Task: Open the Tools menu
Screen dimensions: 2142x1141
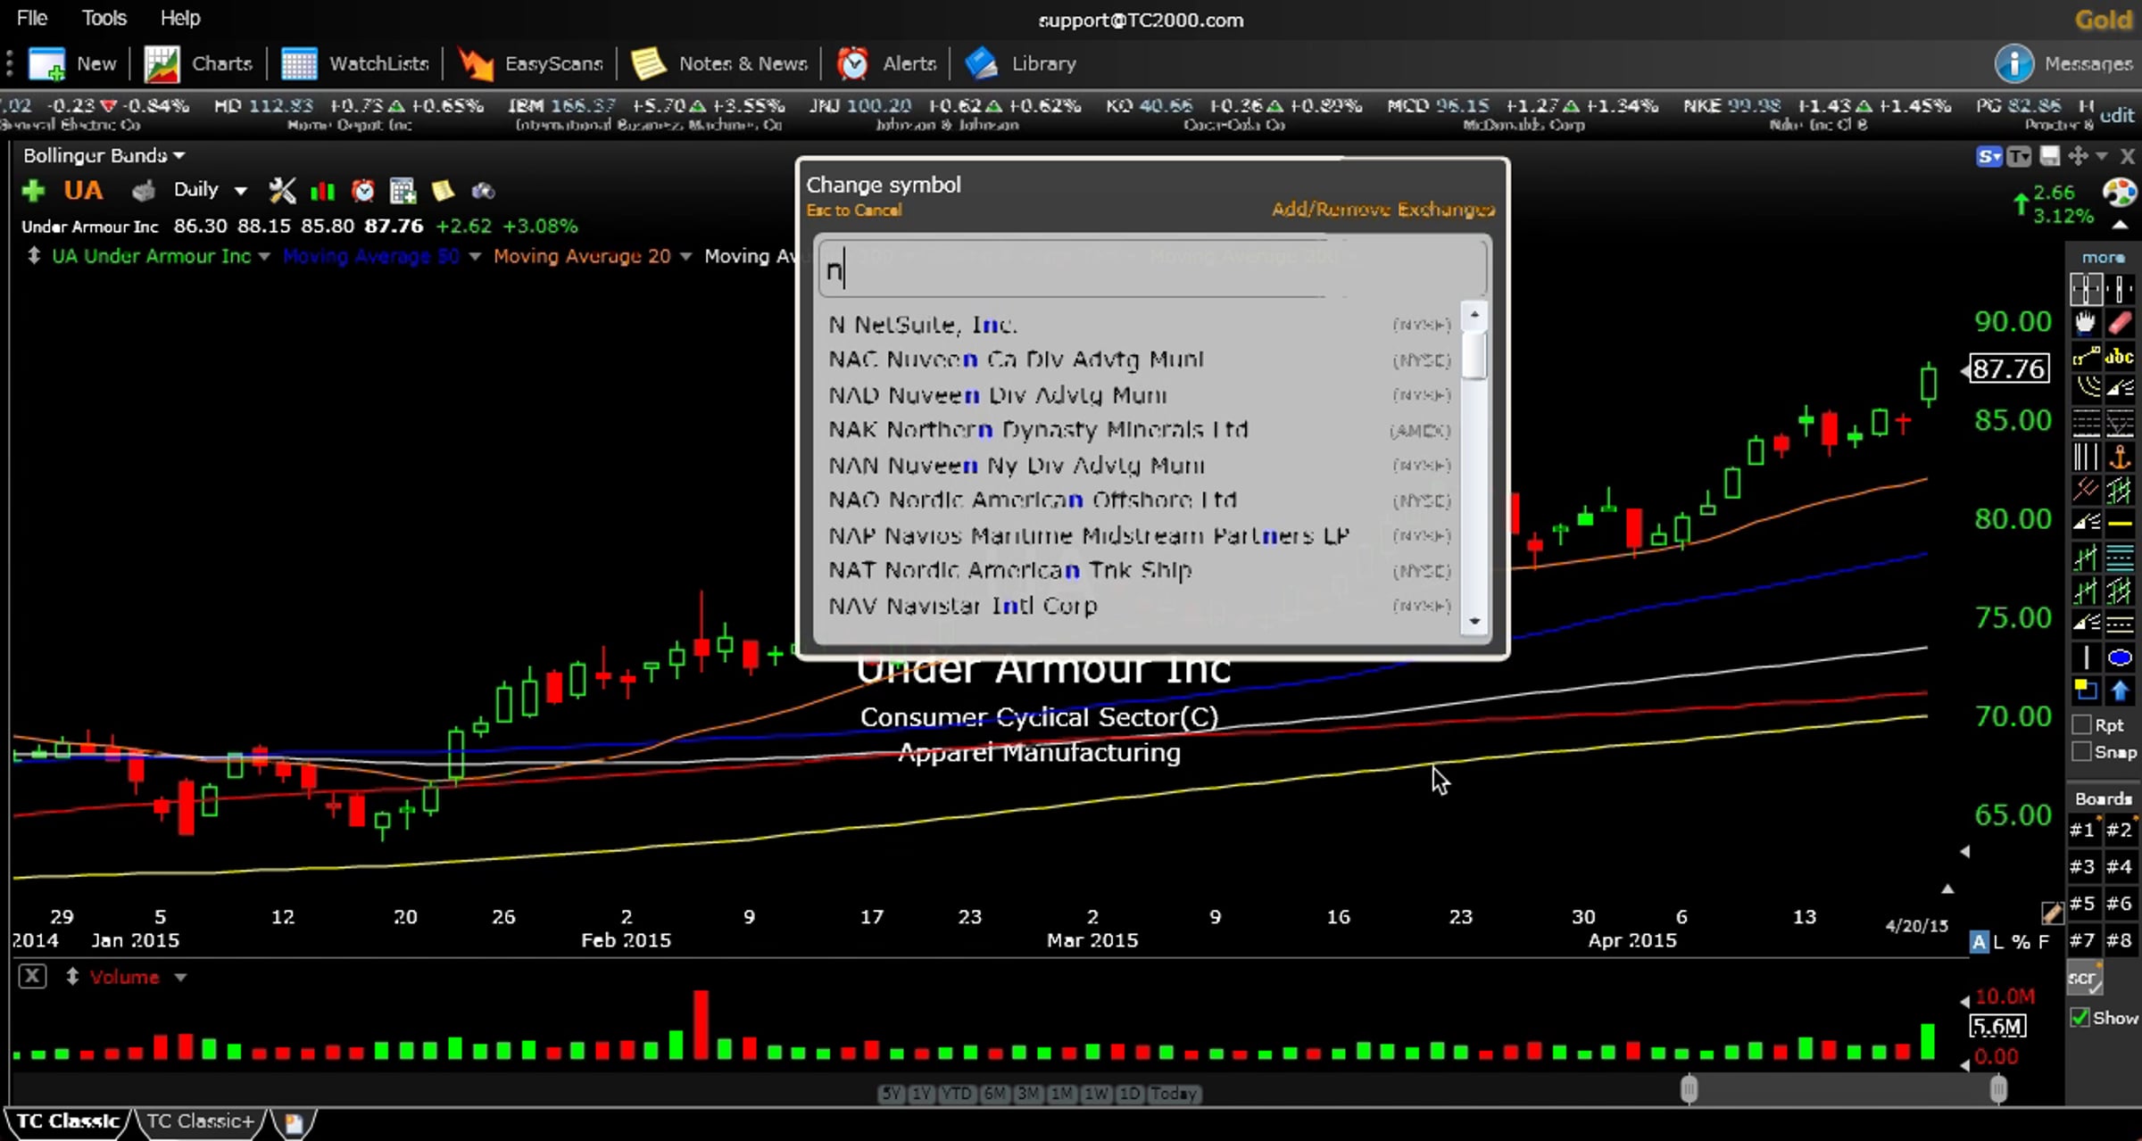Action: [104, 18]
